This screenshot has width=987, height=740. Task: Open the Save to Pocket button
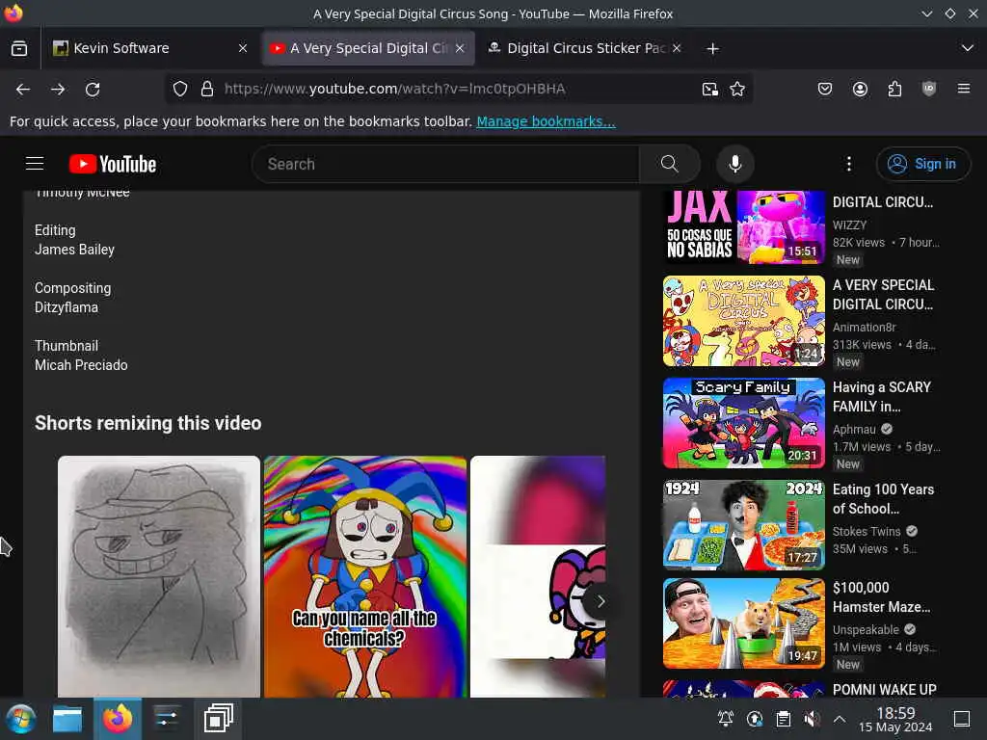tap(825, 89)
